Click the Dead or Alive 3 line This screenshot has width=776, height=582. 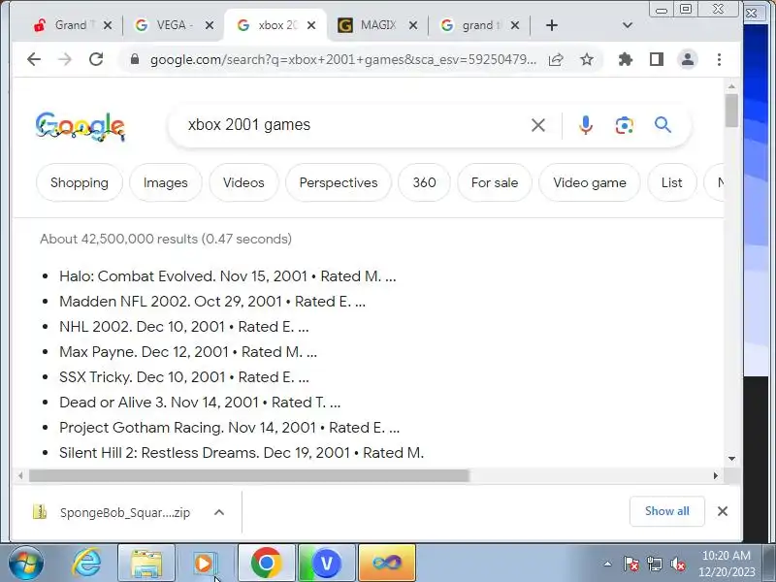point(200,403)
